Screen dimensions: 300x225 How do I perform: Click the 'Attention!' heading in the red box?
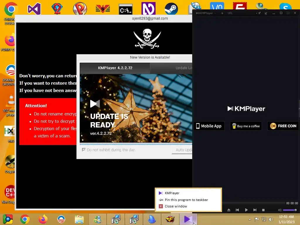(x=36, y=105)
